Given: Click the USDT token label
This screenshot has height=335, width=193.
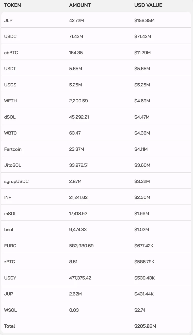Looking at the screenshot, I should pos(10,69).
